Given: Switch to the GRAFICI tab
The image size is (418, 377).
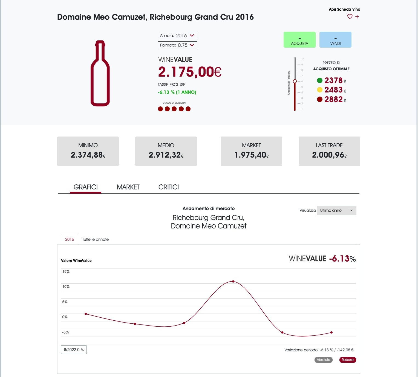Looking at the screenshot, I should click(85, 187).
